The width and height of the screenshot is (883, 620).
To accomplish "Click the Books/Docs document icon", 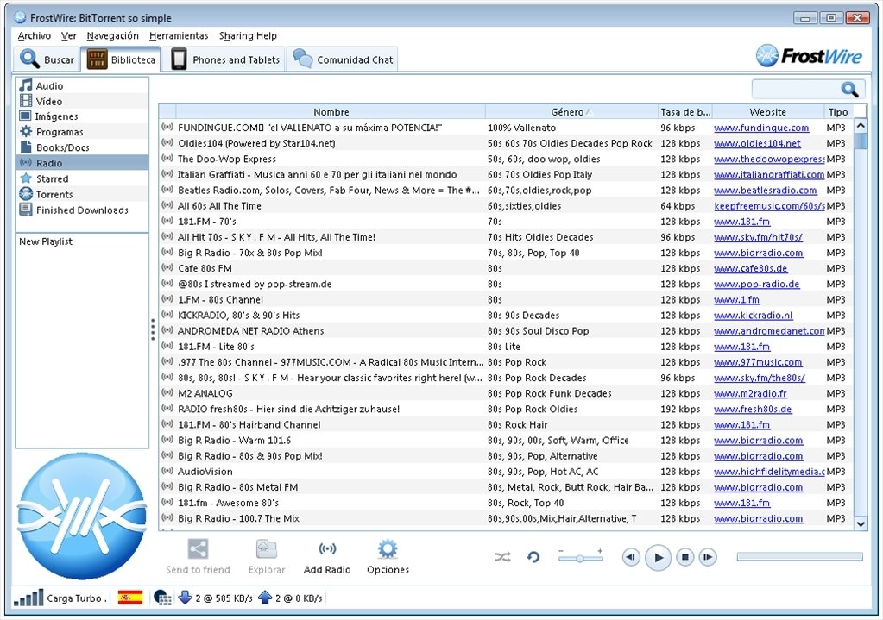I will [26, 147].
